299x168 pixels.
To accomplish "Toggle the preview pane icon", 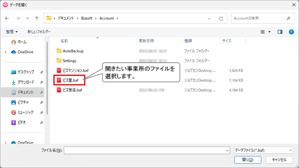I will [280, 31].
